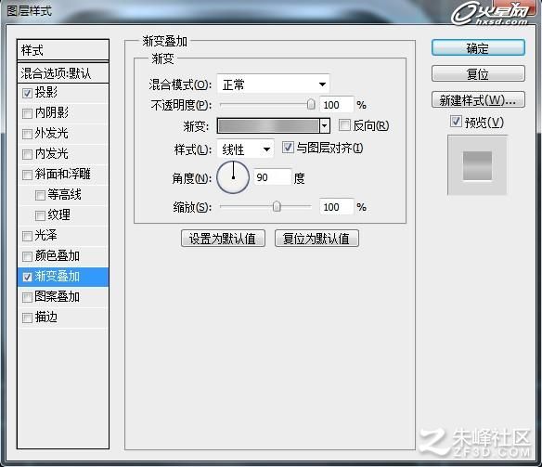Image resolution: width=542 pixels, height=467 pixels.
Task: Open the 样式 linear style dropdown
Action: (245, 149)
